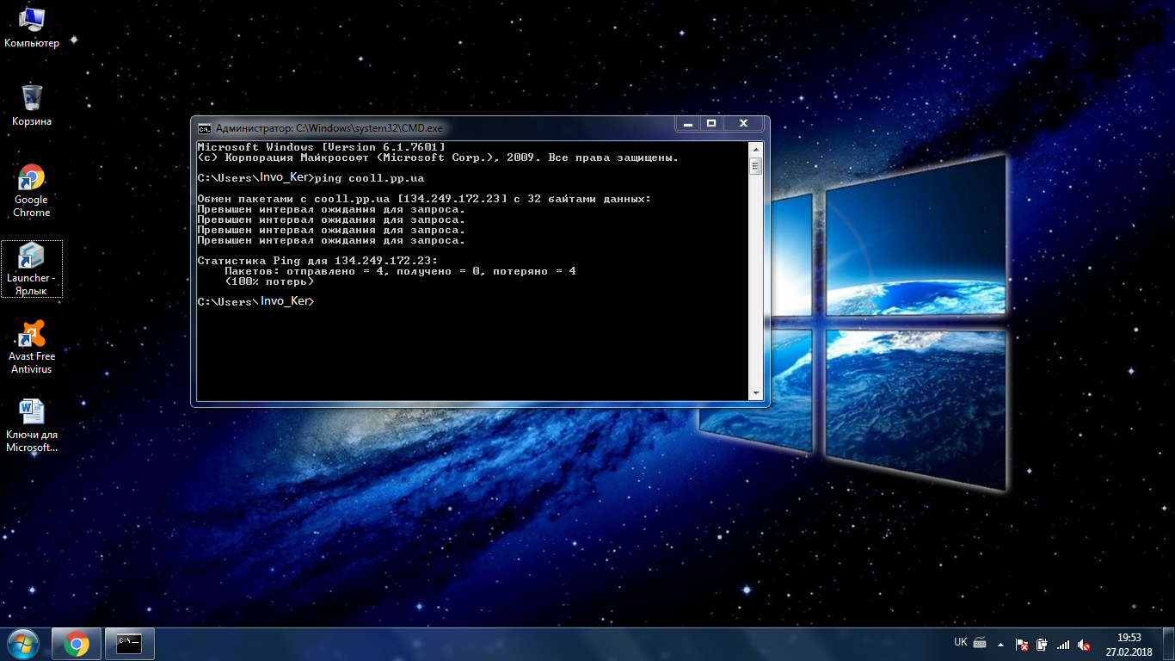Open the Action Center flag icon

[x=1022, y=644]
